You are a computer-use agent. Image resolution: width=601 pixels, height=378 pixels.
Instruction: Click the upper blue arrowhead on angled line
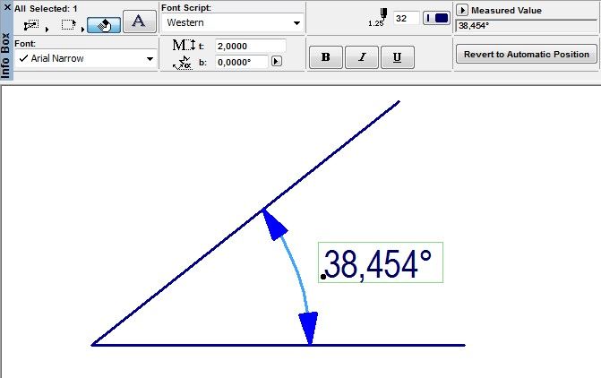[274, 224]
